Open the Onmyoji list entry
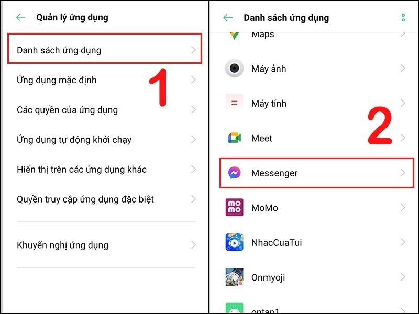419x314 pixels. [x=314, y=277]
